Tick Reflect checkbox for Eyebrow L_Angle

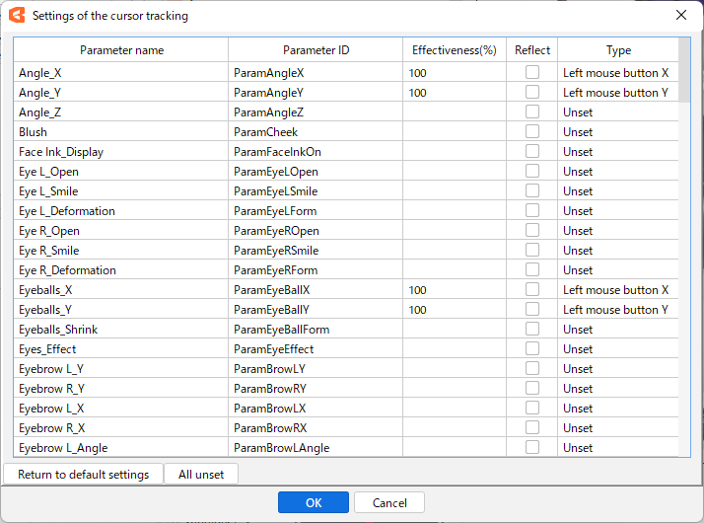click(x=532, y=447)
